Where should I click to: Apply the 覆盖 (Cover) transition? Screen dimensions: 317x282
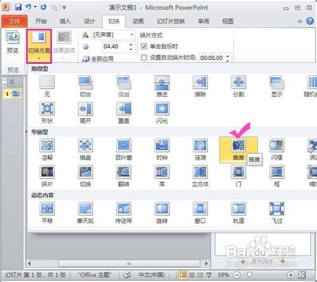pyautogui.click(x=123, y=113)
